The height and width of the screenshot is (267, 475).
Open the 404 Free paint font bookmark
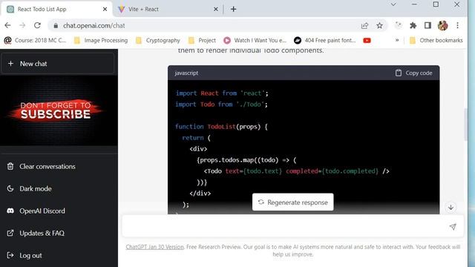(325, 40)
